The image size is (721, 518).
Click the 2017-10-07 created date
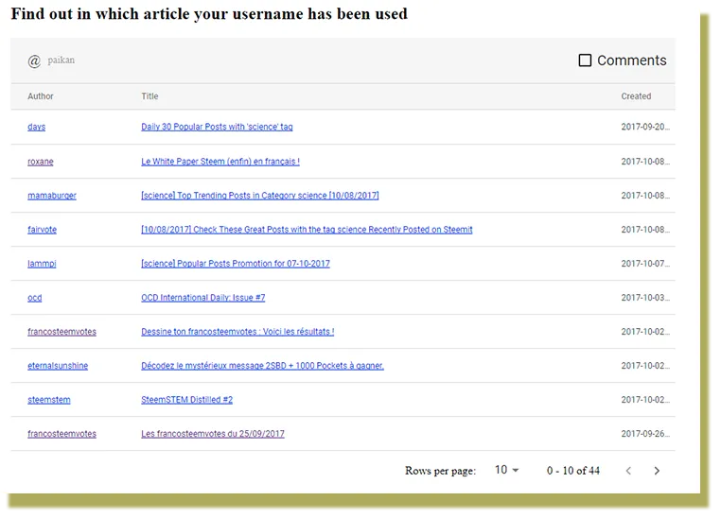[645, 264]
